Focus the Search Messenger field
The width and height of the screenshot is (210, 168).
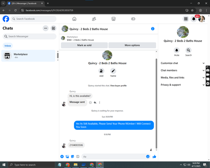tap(29, 37)
